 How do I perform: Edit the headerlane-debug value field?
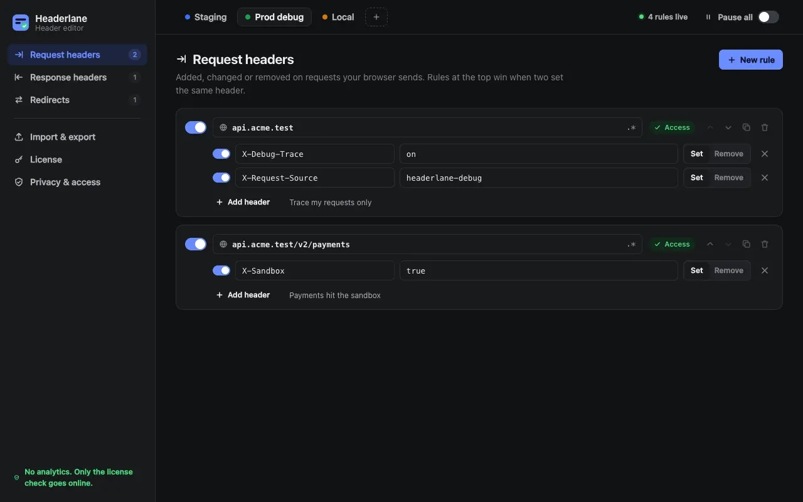point(539,178)
